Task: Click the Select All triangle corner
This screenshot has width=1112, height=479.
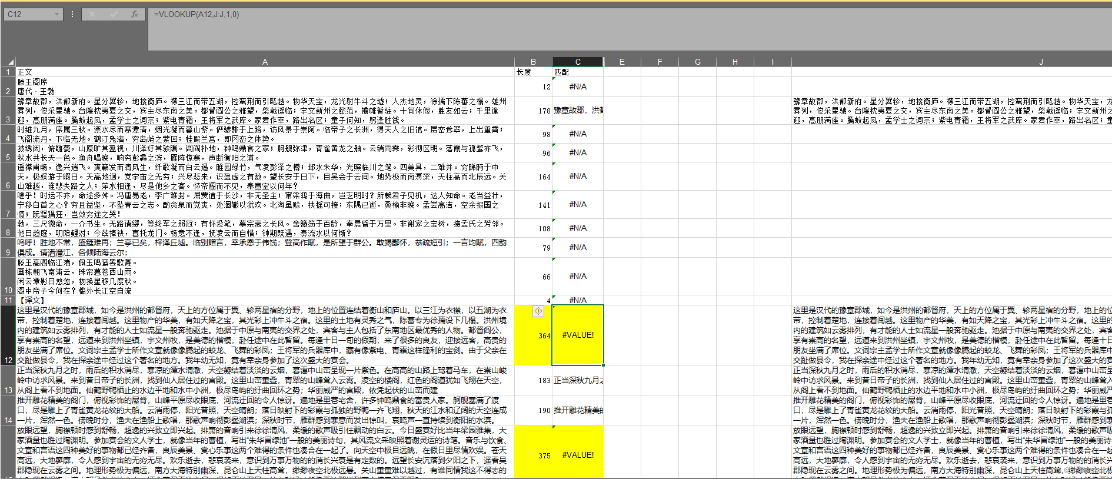Action: (x=11, y=62)
